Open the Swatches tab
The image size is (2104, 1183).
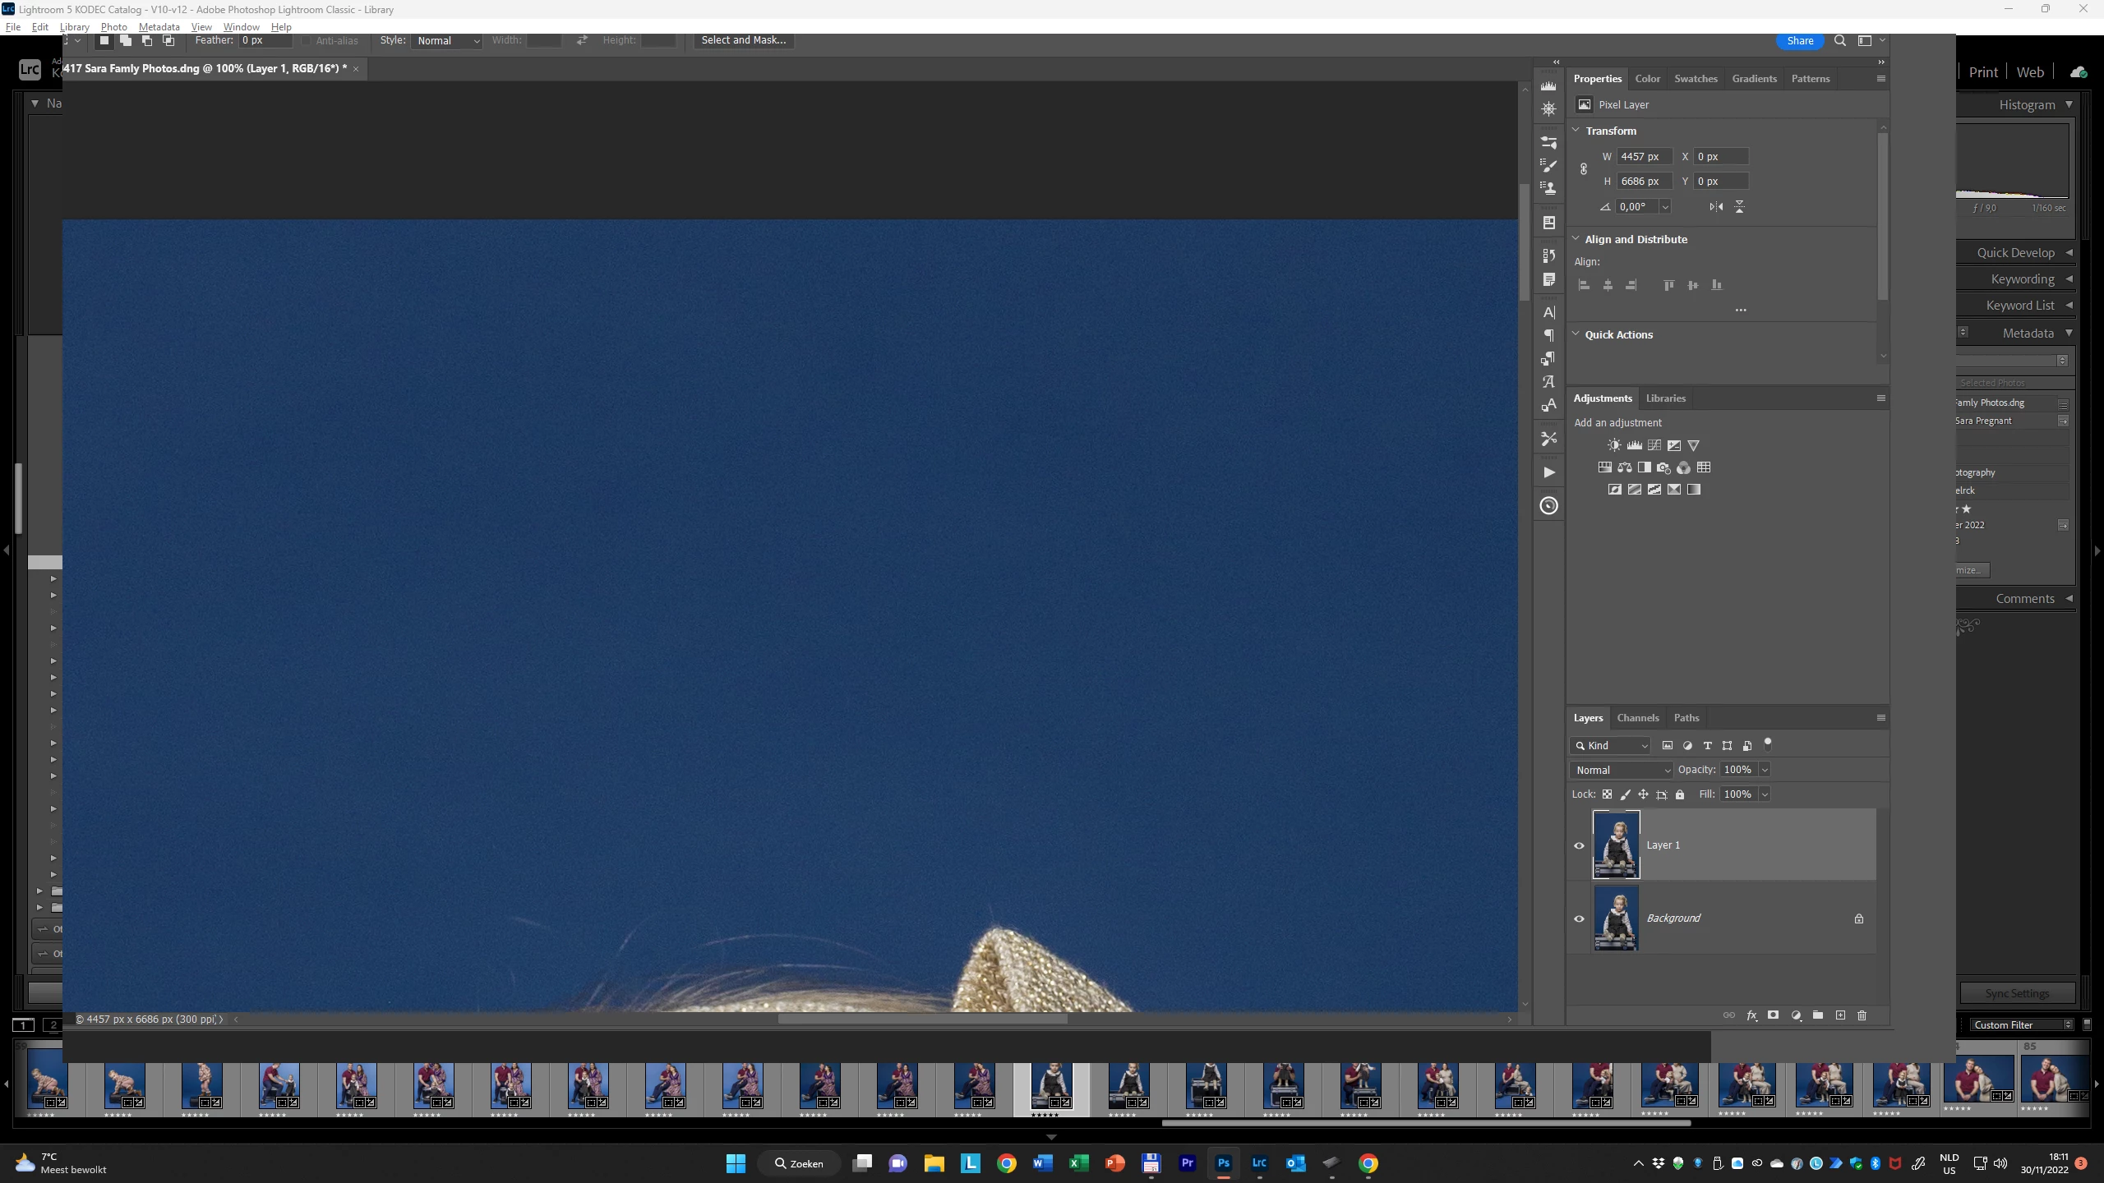click(x=1696, y=79)
